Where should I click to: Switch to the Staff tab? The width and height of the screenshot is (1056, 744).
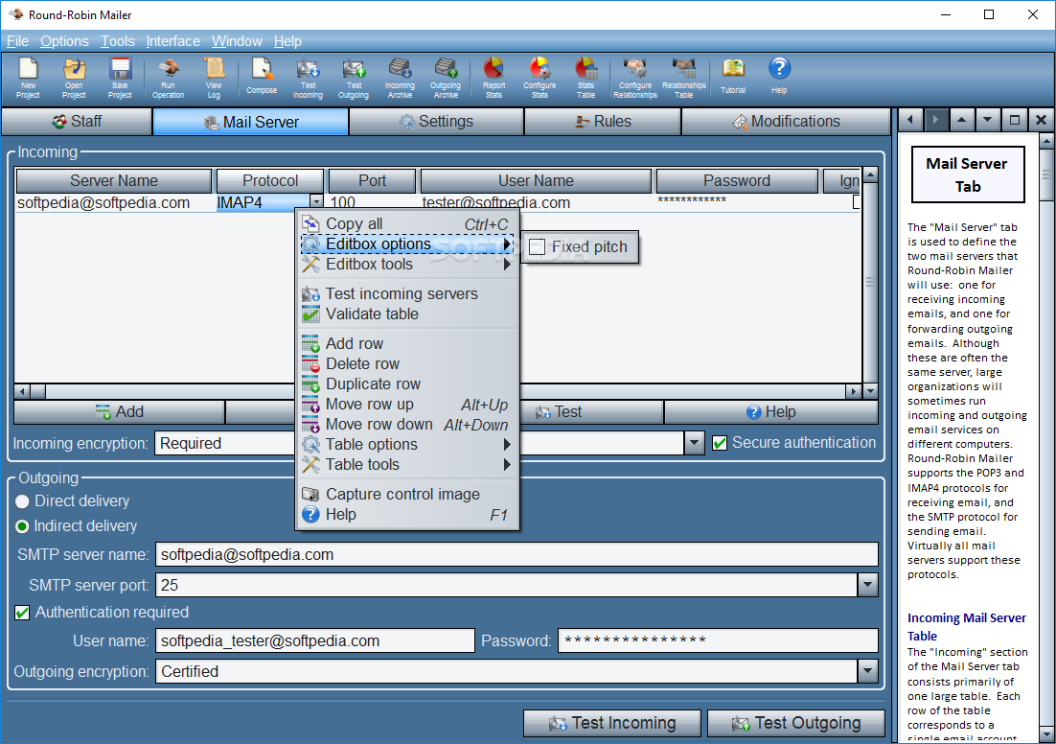click(x=77, y=122)
